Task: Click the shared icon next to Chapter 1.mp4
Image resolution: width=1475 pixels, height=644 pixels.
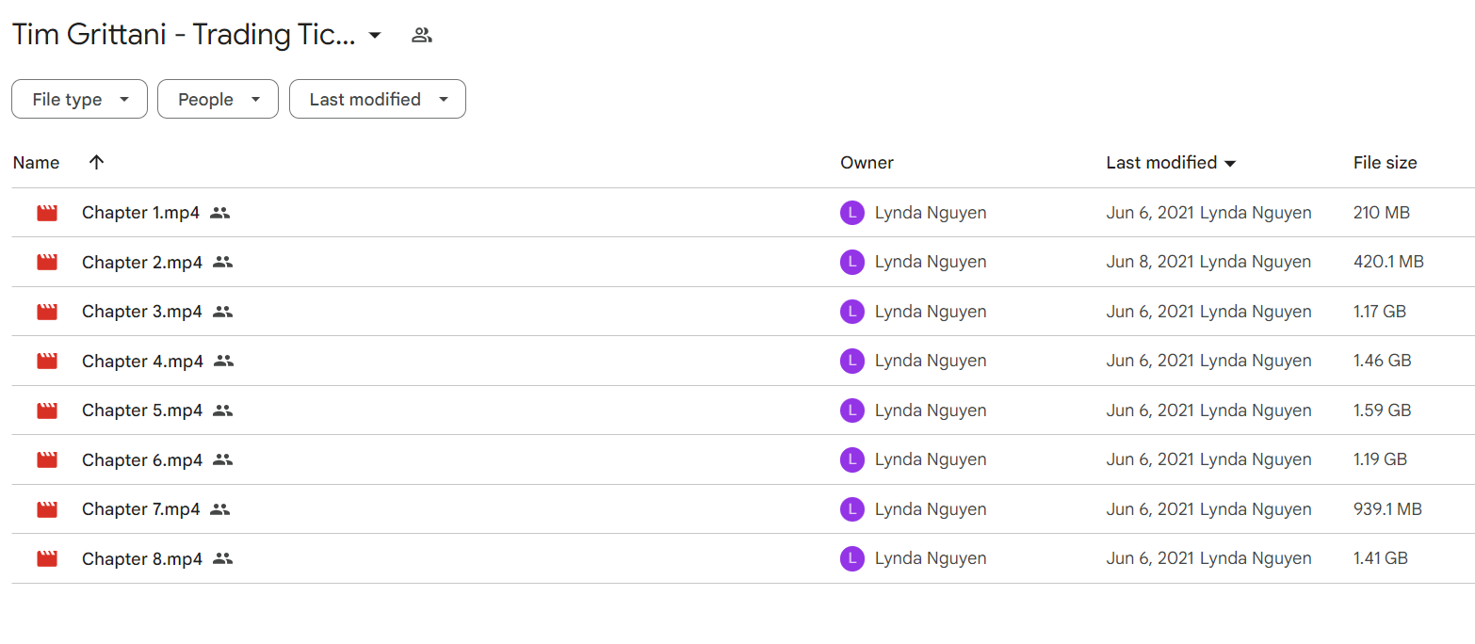Action: coord(219,213)
